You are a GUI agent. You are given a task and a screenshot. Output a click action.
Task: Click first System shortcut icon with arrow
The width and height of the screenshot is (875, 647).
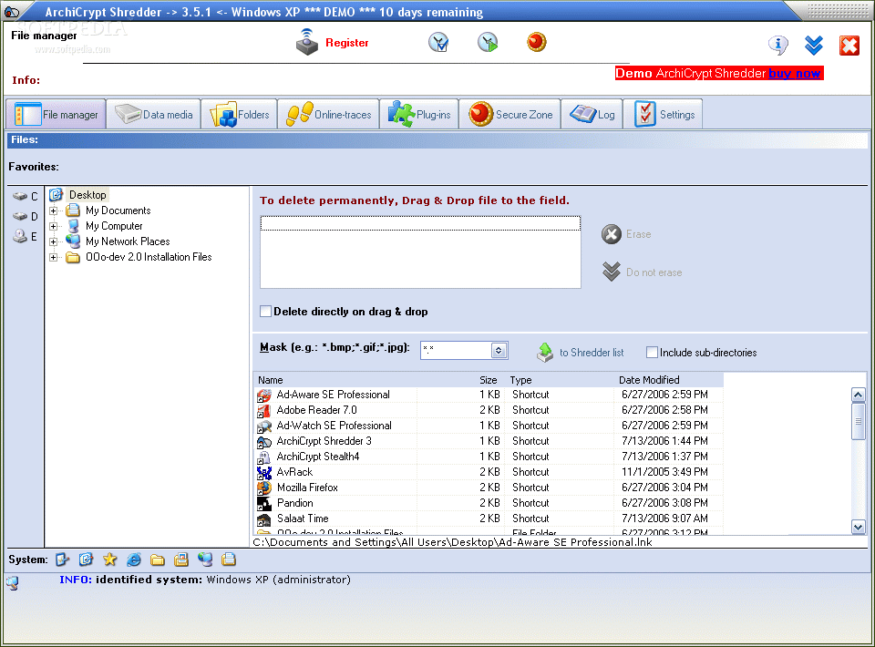[62, 560]
